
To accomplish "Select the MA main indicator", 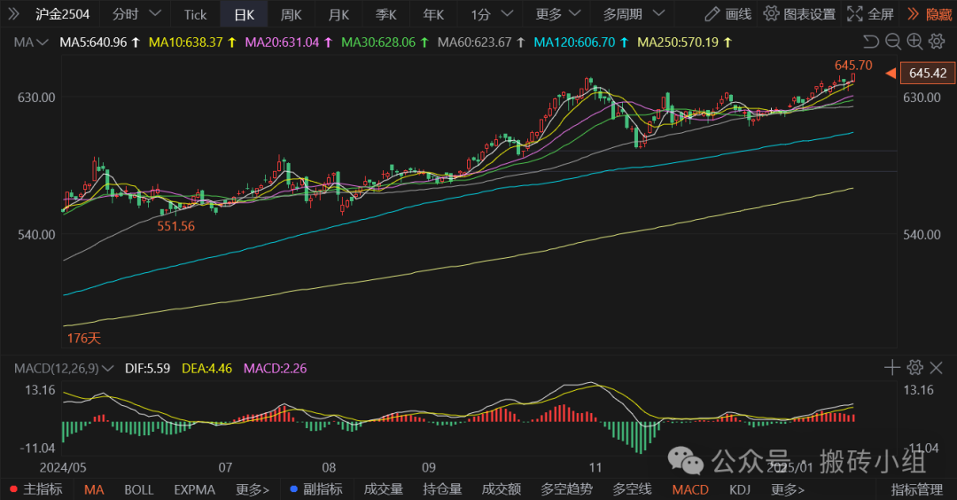I will 94,489.
